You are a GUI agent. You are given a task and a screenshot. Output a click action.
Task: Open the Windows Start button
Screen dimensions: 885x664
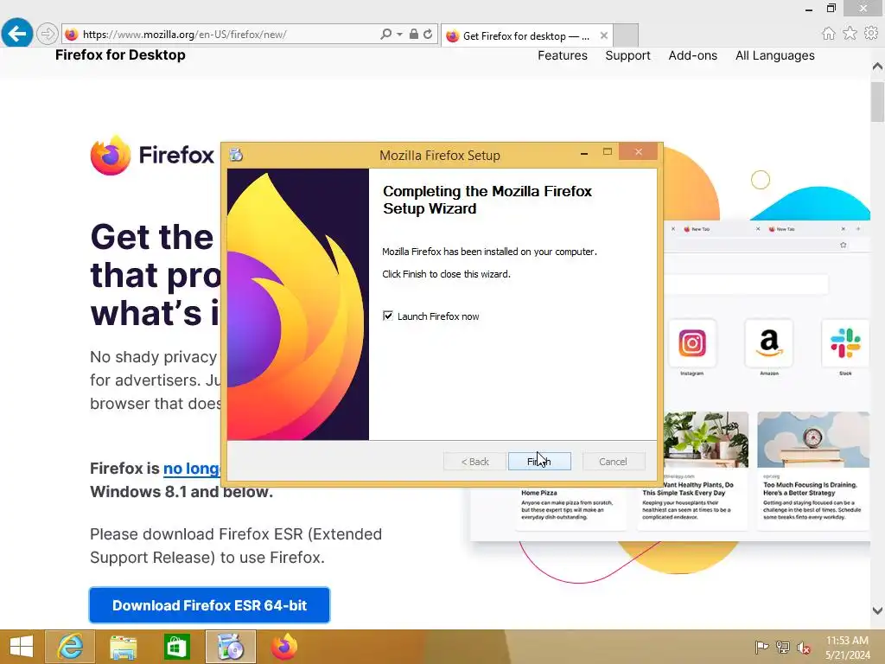click(x=22, y=647)
